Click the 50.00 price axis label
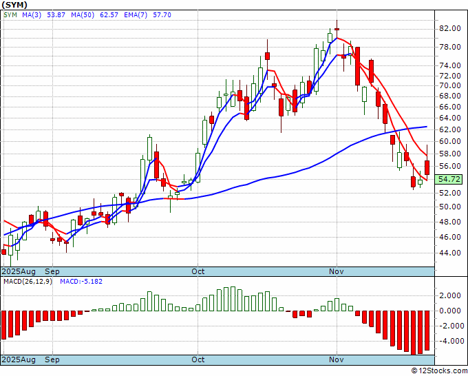Viewport: 468px width, 376px height. click(x=449, y=207)
